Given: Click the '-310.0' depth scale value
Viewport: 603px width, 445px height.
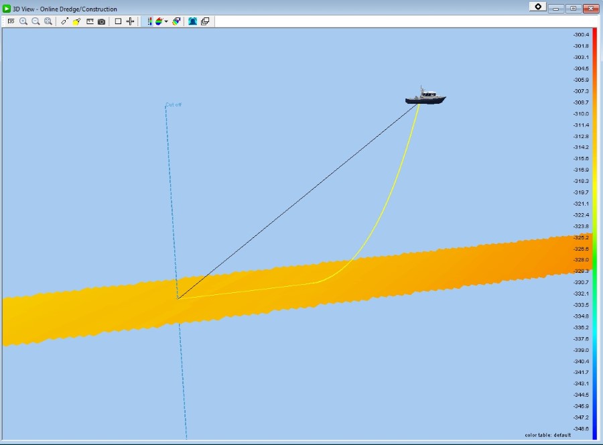Looking at the screenshot, I should tap(581, 114).
